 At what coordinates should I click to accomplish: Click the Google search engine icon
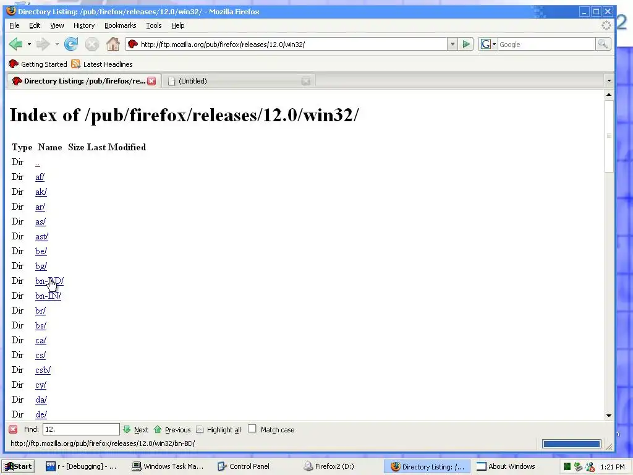(x=486, y=44)
